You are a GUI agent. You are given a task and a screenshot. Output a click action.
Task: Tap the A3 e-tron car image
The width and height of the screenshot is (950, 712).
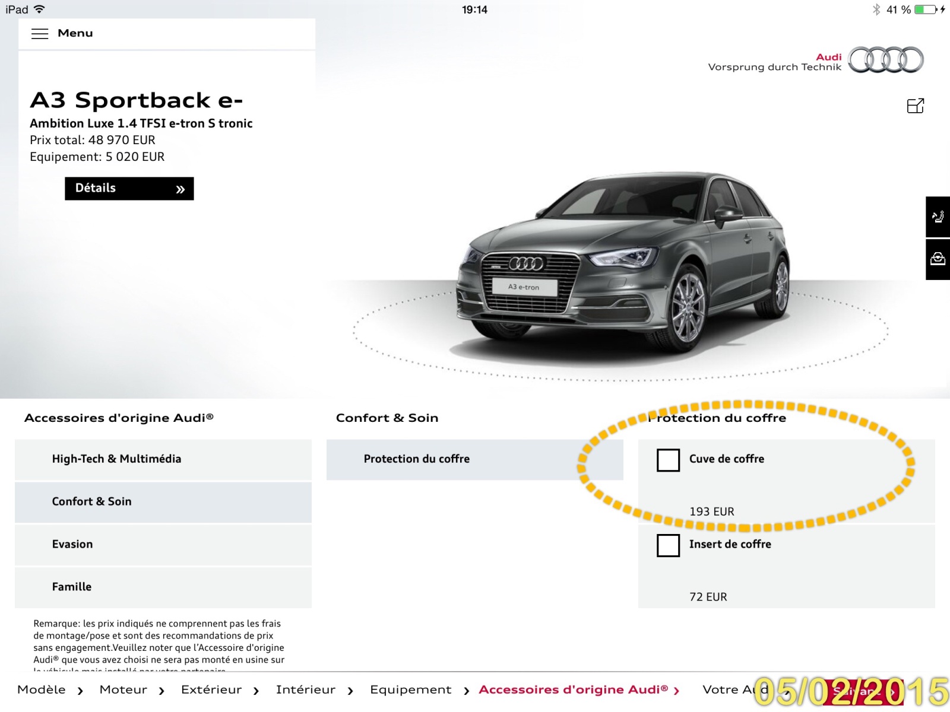click(x=622, y=264)
